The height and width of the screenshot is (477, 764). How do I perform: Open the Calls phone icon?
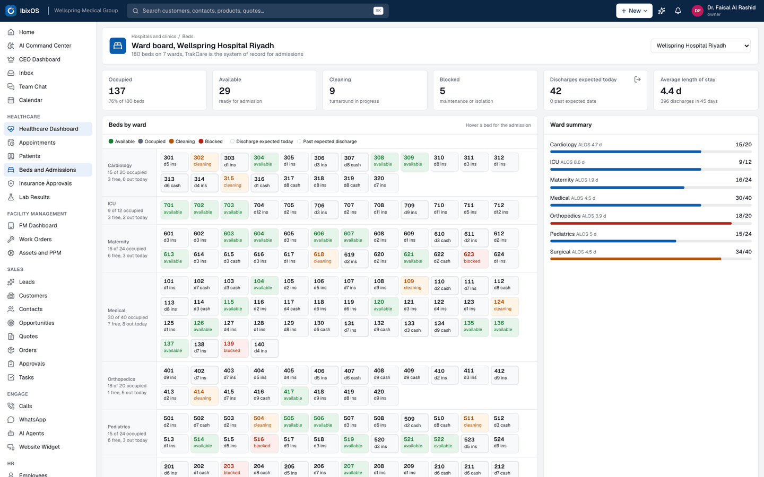(11, 406)
